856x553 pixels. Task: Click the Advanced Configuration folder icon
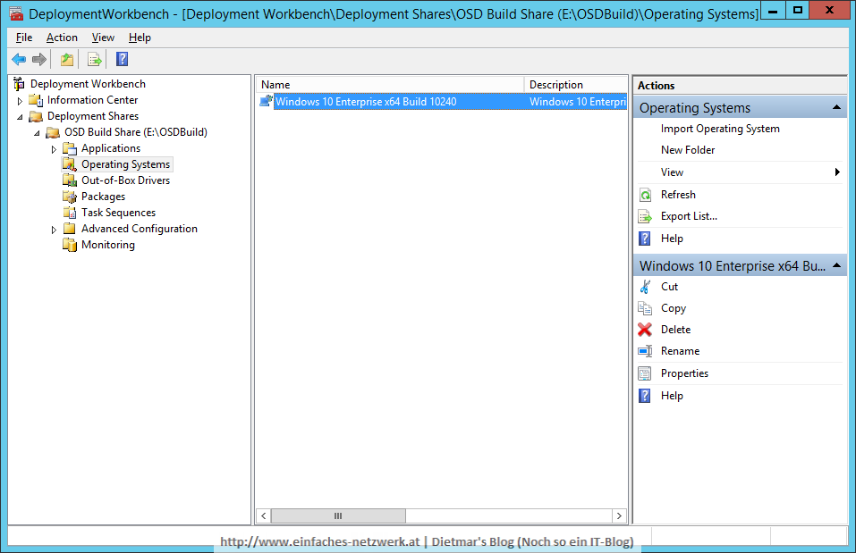(x=70, y=229)
